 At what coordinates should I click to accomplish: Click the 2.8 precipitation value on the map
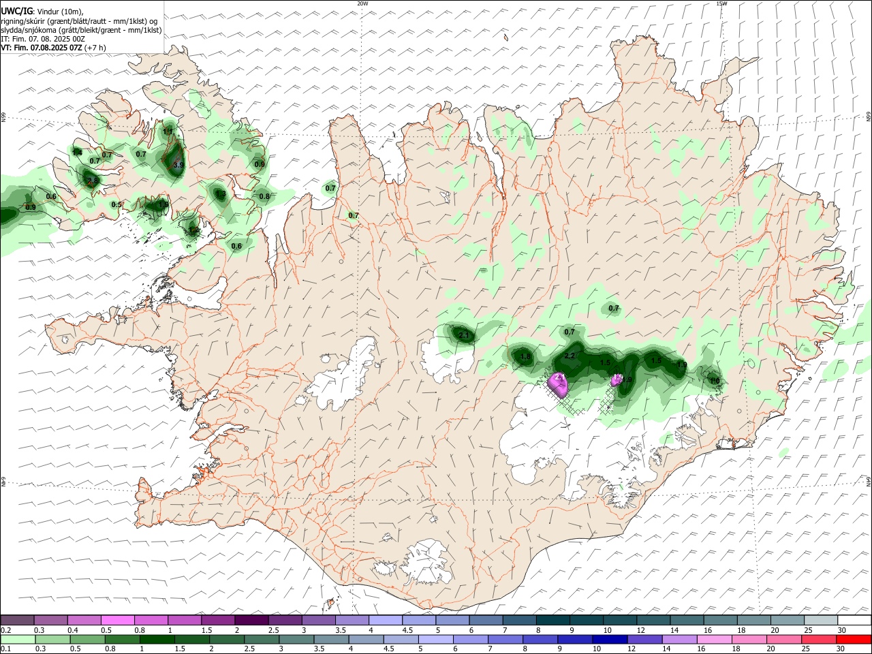click(93, 181)
